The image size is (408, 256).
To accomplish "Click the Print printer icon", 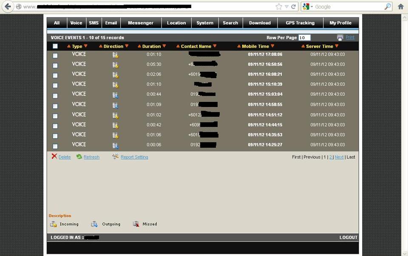I will pyautogui.click(x=340, y=37).
